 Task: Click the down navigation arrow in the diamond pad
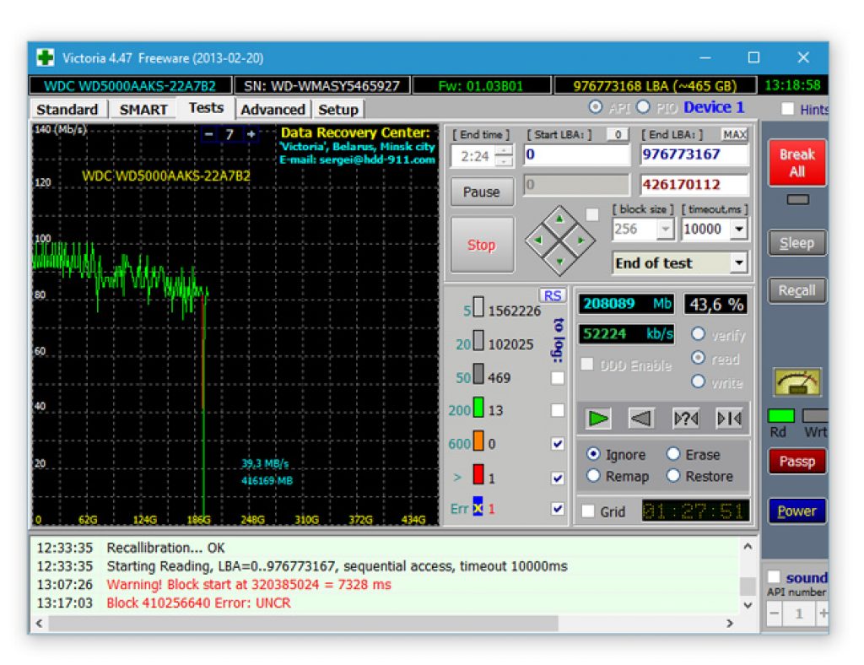[x=560, y=262]
